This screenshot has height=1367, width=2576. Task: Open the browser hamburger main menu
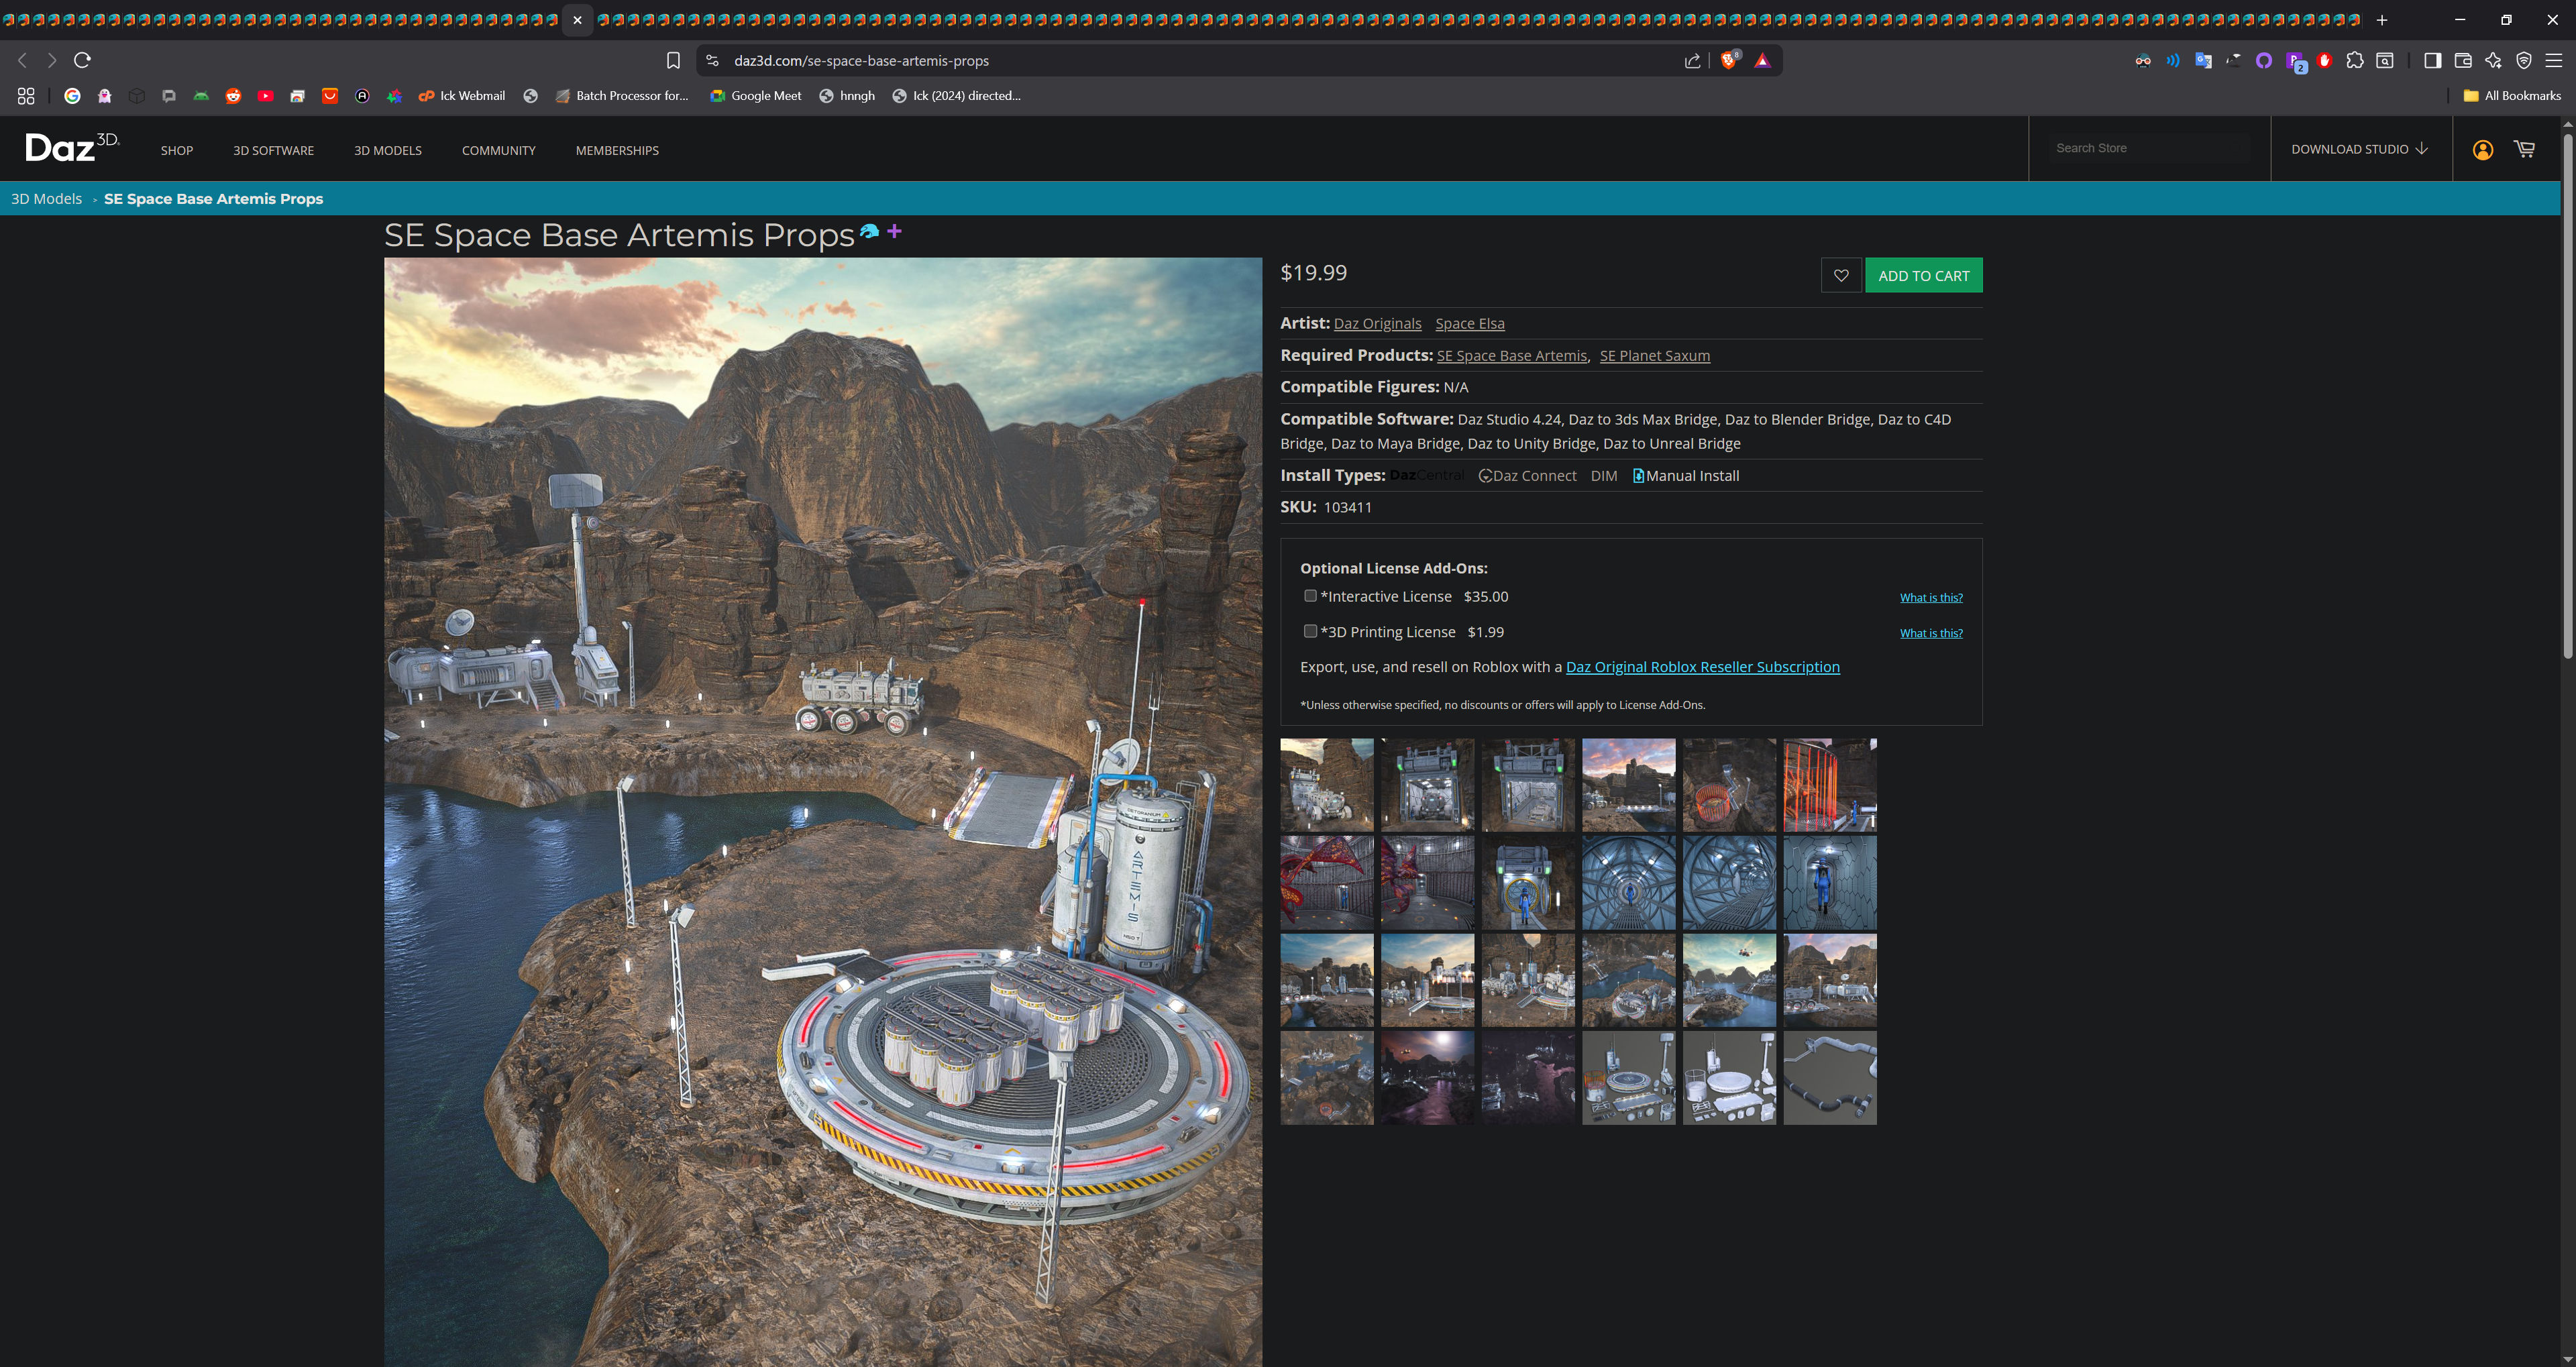click(2553, 60)
